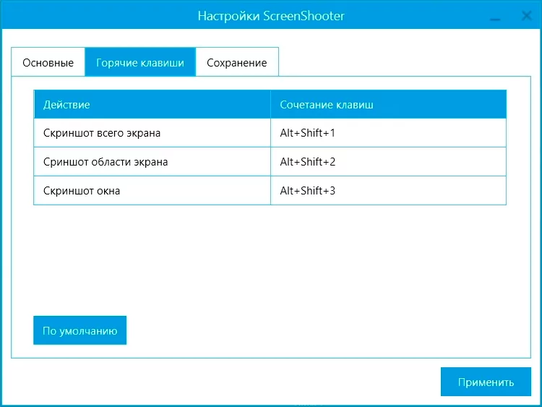This screenshot has height=407, width=542.
Task: Switch to the Основные tab
Action: coord(48,62)
